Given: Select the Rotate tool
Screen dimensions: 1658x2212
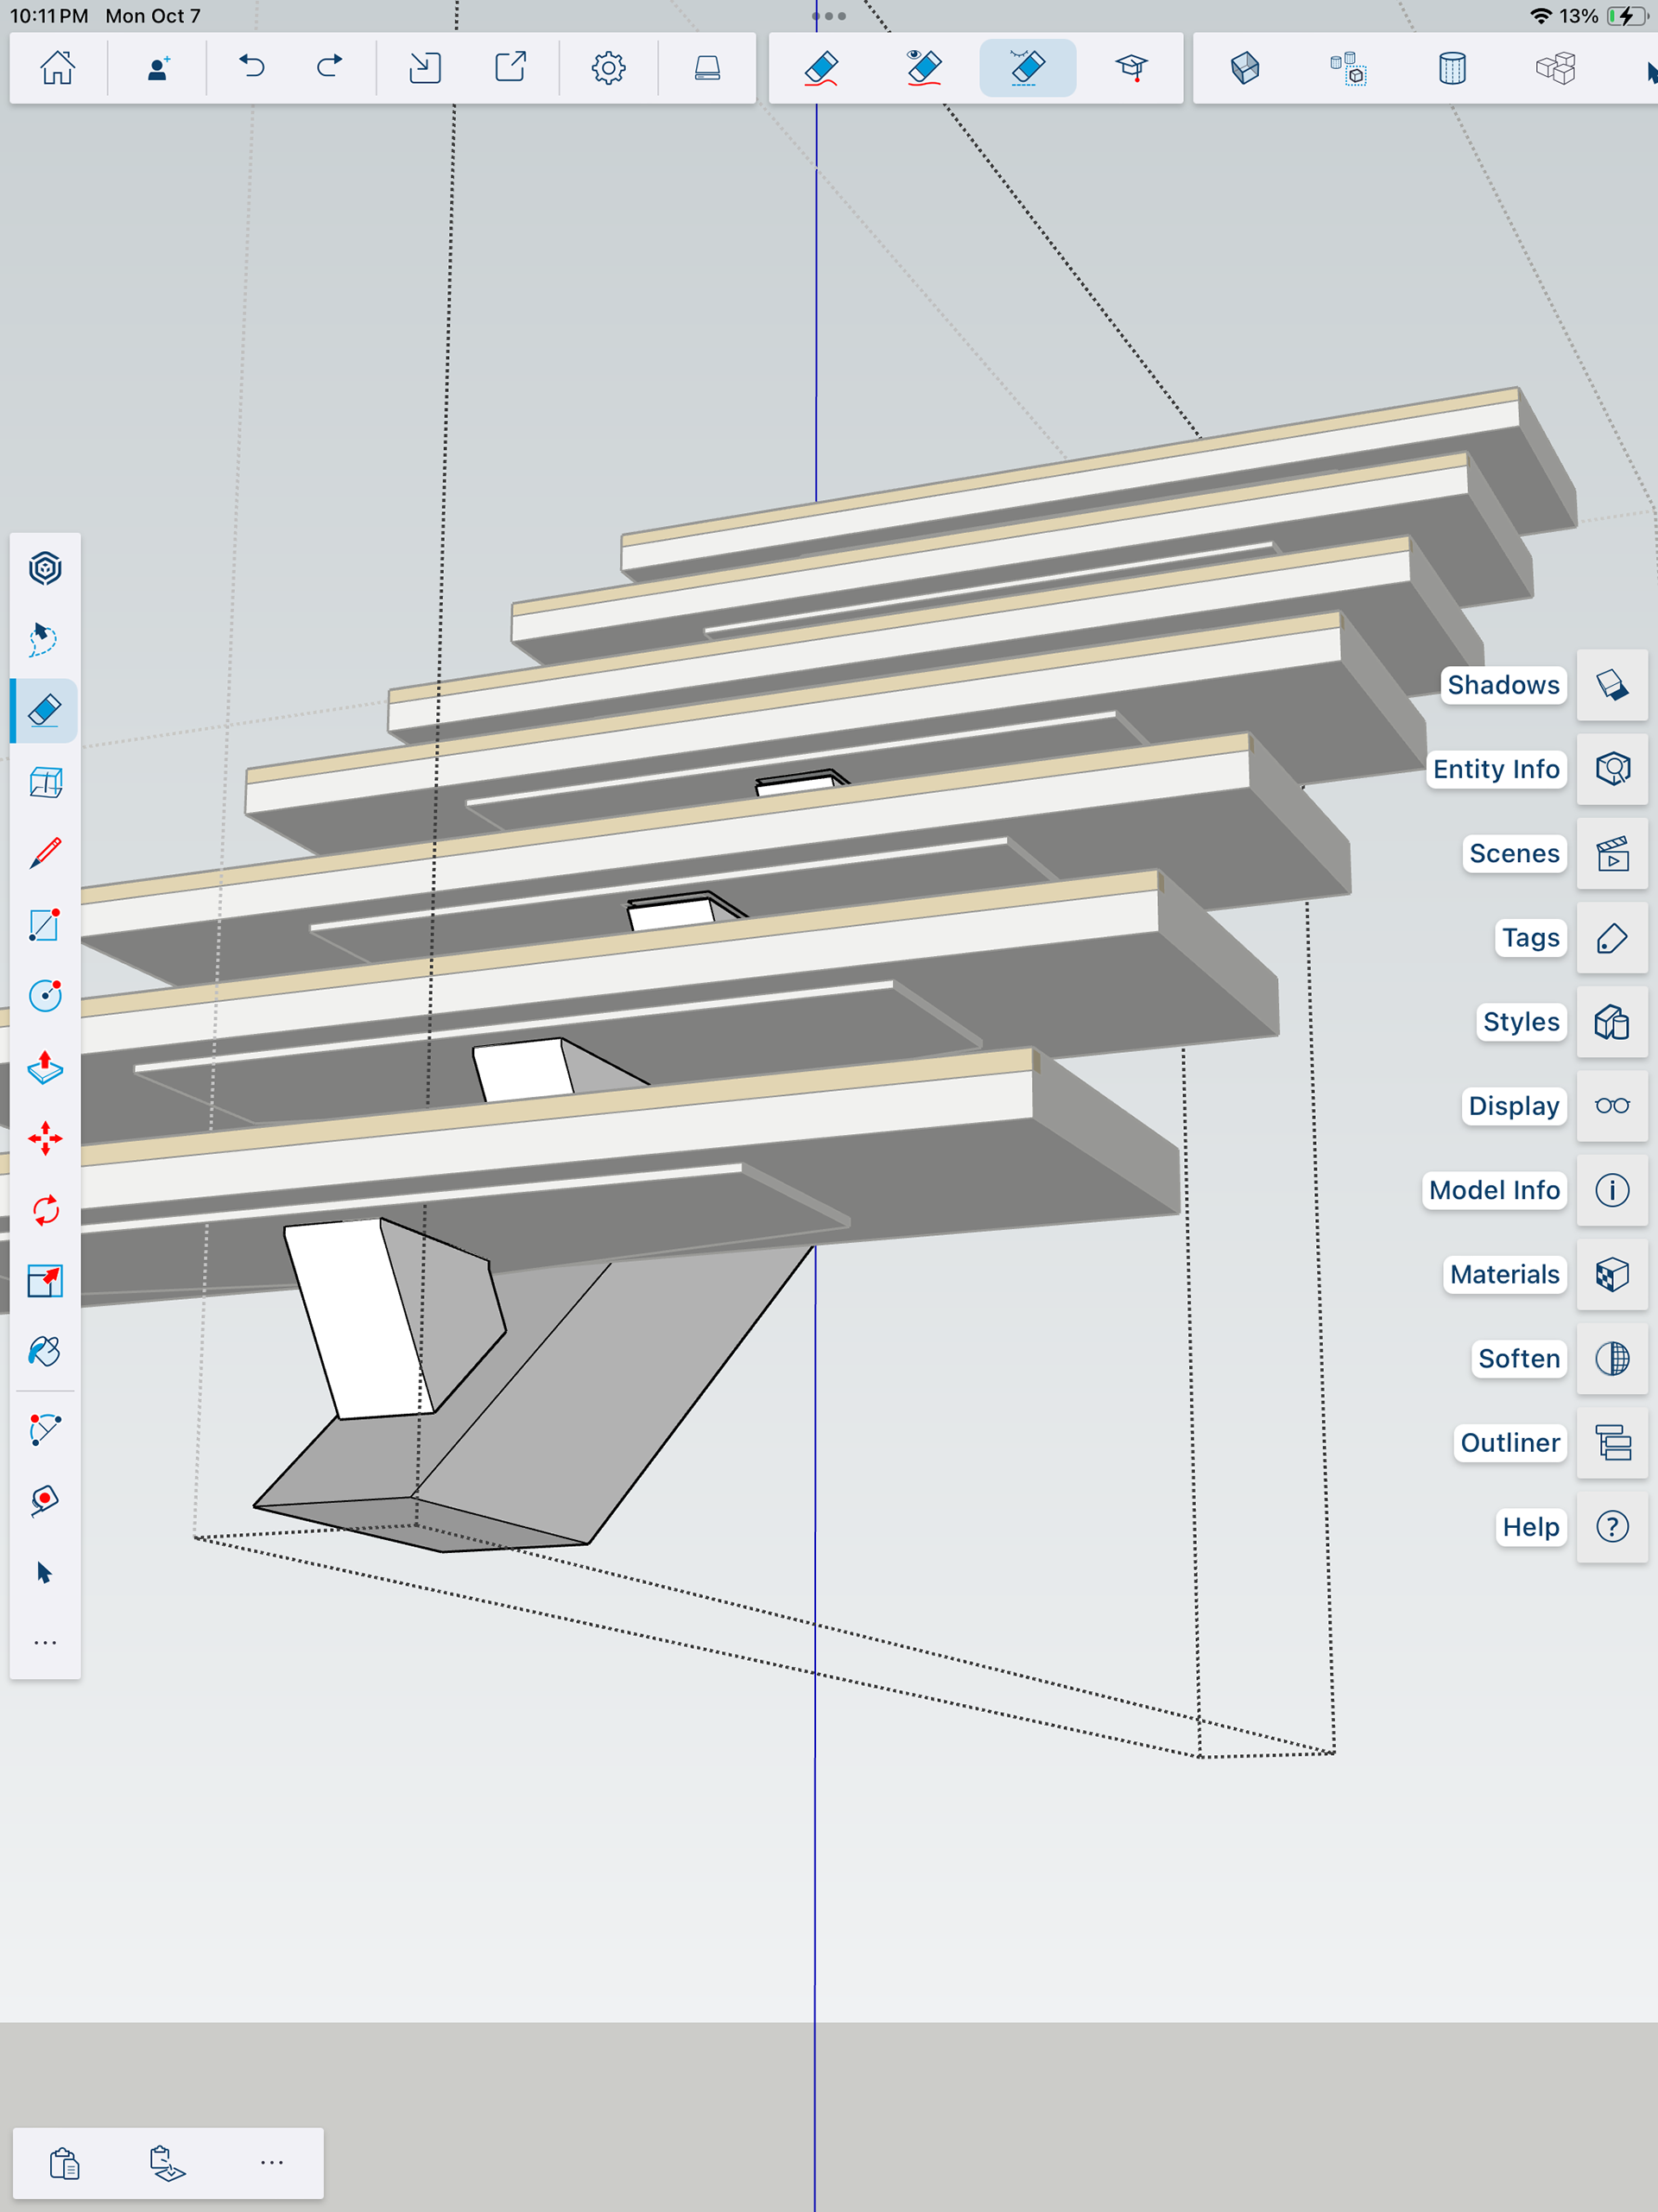Looking at the screenshot, I should coord(45,1210).
